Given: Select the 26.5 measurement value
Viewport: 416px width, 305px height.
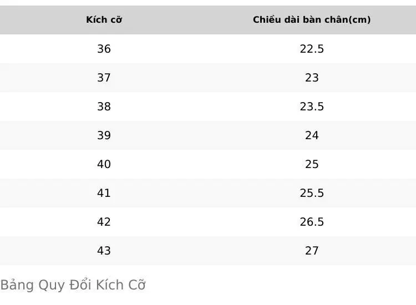Looking at the screenshot, I should click(312, 222).
